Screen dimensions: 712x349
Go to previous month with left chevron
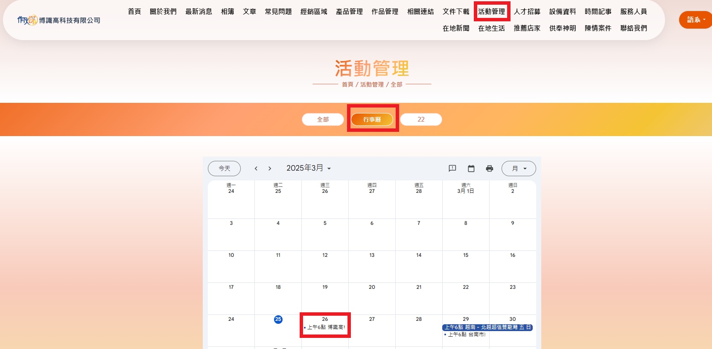(x=256, y=169)
